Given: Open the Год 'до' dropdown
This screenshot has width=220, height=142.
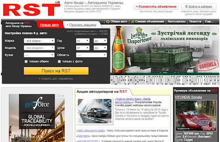Looking at the screenshot, I should click(x=100, y=41).
